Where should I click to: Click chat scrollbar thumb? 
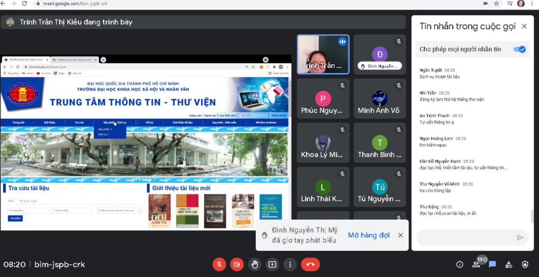point(532,216)
